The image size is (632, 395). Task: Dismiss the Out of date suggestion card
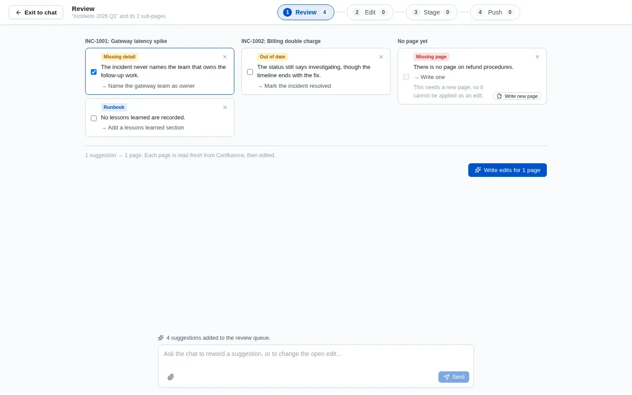pos(381,57)
